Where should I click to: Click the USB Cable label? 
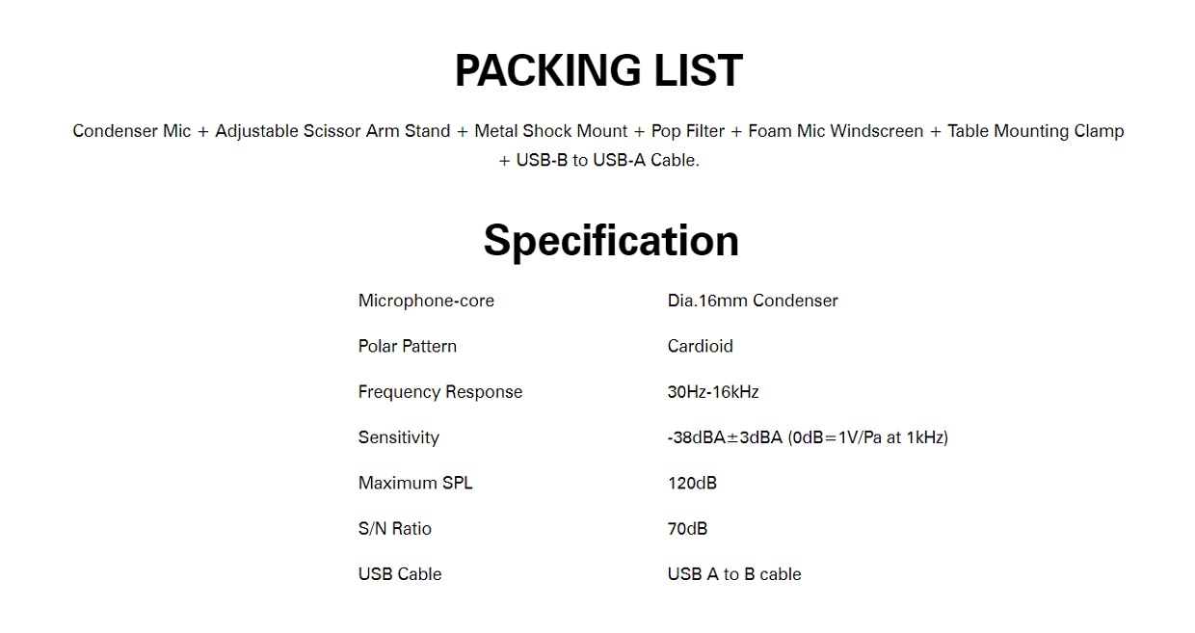(400, 574)
